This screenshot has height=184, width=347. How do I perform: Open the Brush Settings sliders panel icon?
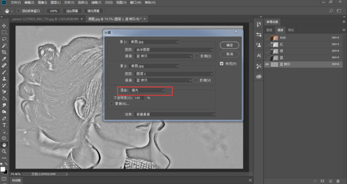pos(259,35)
